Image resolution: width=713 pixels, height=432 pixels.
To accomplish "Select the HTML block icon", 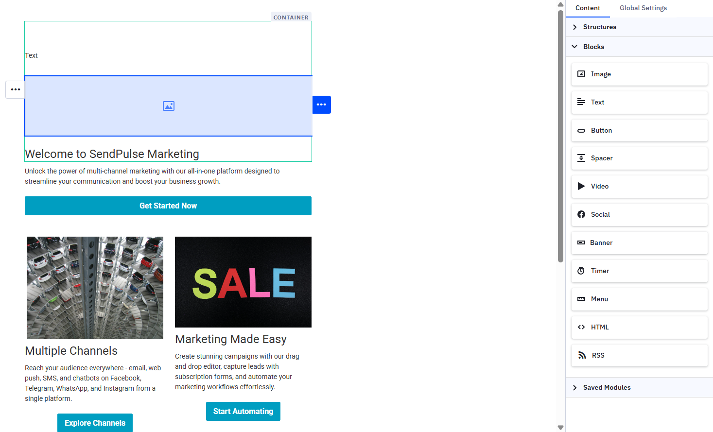I will pos(581,327).
